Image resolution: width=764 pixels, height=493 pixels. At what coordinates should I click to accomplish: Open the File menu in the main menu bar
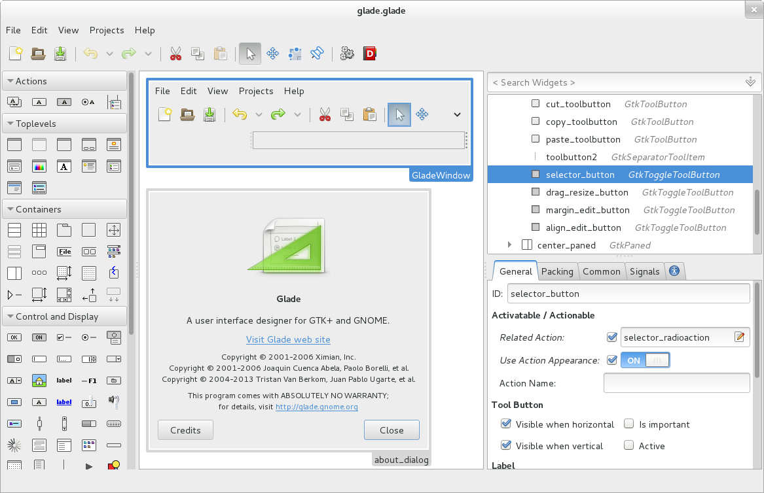pos(13,30)
